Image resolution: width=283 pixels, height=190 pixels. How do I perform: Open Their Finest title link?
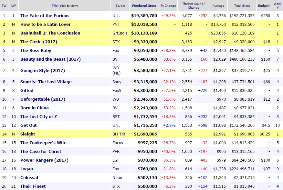[x=33, y=186]
